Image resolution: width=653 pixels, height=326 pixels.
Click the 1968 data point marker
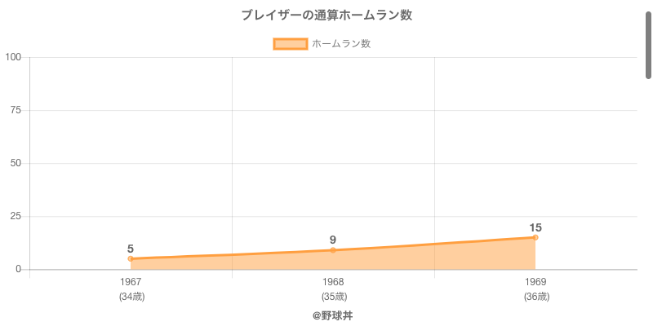[333, 250]
